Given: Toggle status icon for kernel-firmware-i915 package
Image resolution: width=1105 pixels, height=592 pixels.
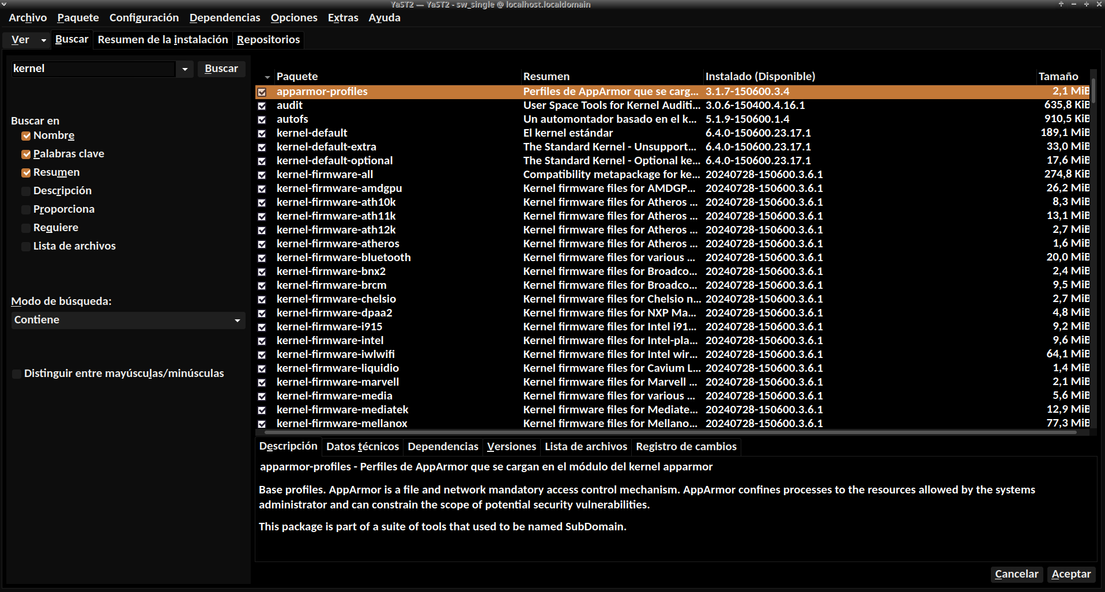Looking at the screenshot, I should (x=262, y=327).
